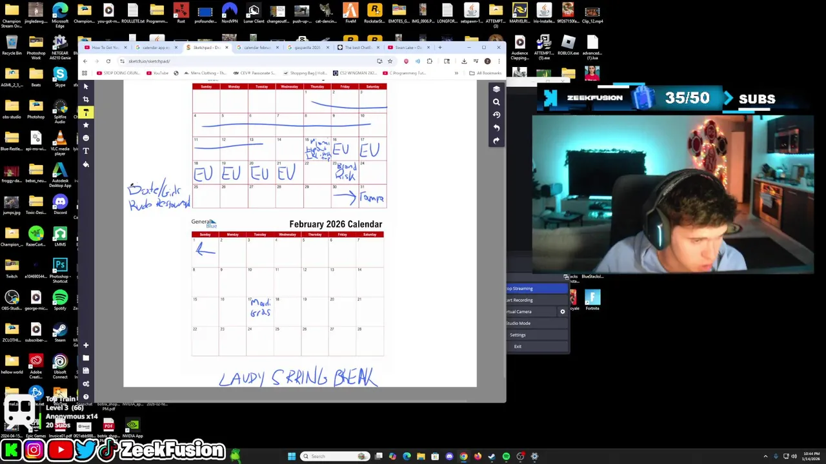Start Virtual Camera in OBS
The image size is (826, 464).
pyautogui.click(x=531, y=312)
